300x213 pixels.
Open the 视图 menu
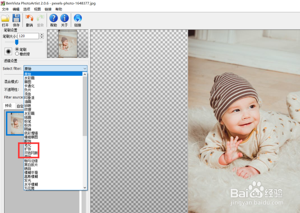pos(37,9)
